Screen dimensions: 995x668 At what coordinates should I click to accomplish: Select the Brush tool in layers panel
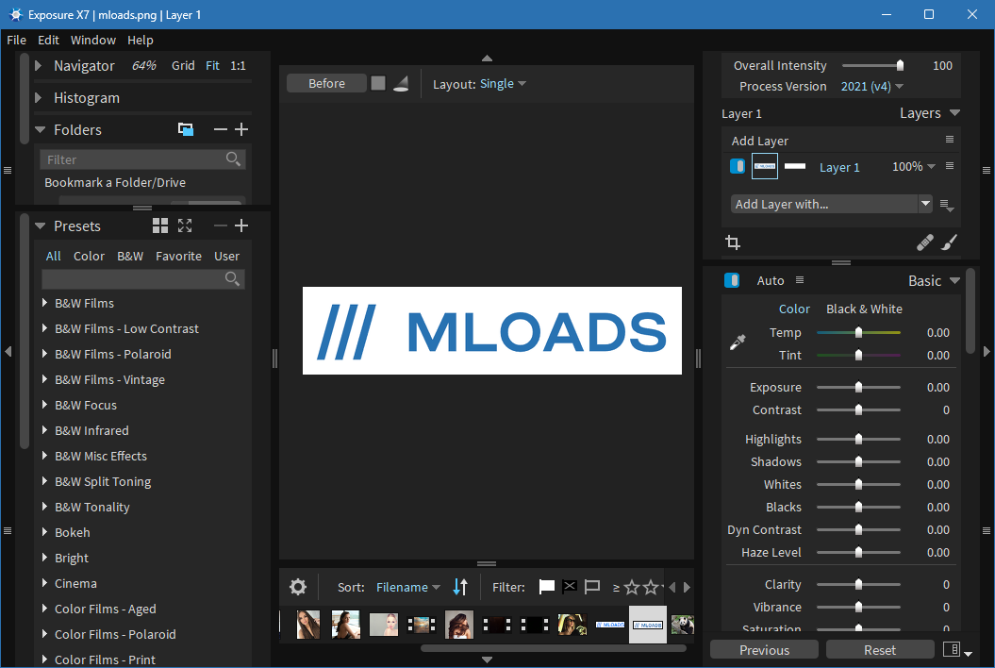click(950, 242)
